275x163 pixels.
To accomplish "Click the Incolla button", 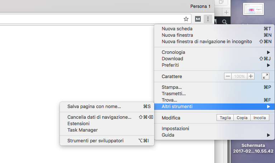I will coord(260,118).
